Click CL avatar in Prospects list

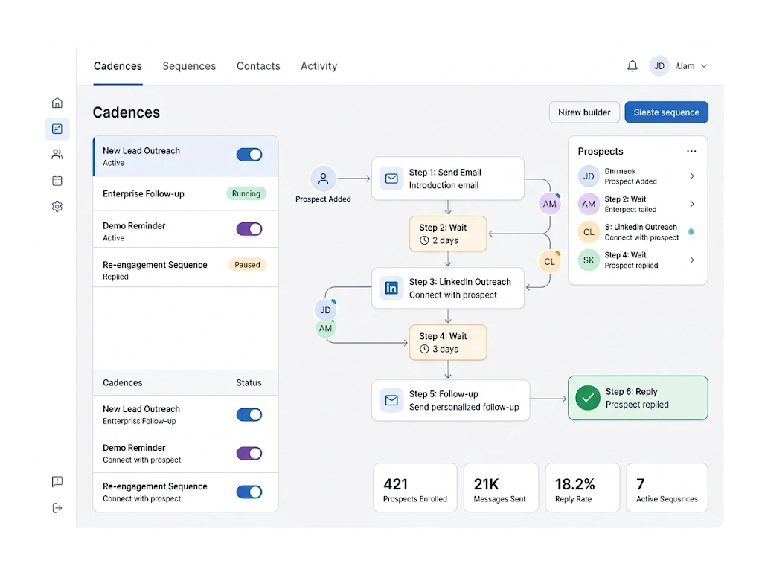tap(589, 232)
